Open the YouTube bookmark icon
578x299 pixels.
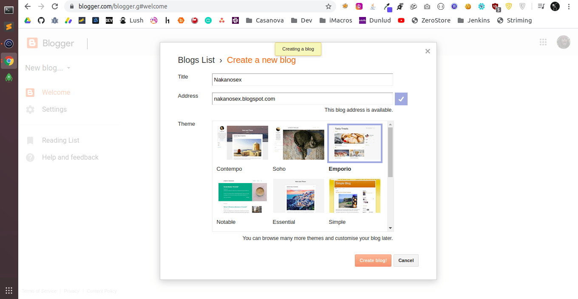pyautogui.click(x=401, y=20)
